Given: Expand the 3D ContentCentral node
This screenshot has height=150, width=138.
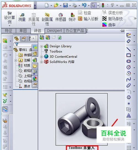Looking at the screenshot, I should pyautogui.click(x=41, y=57).
